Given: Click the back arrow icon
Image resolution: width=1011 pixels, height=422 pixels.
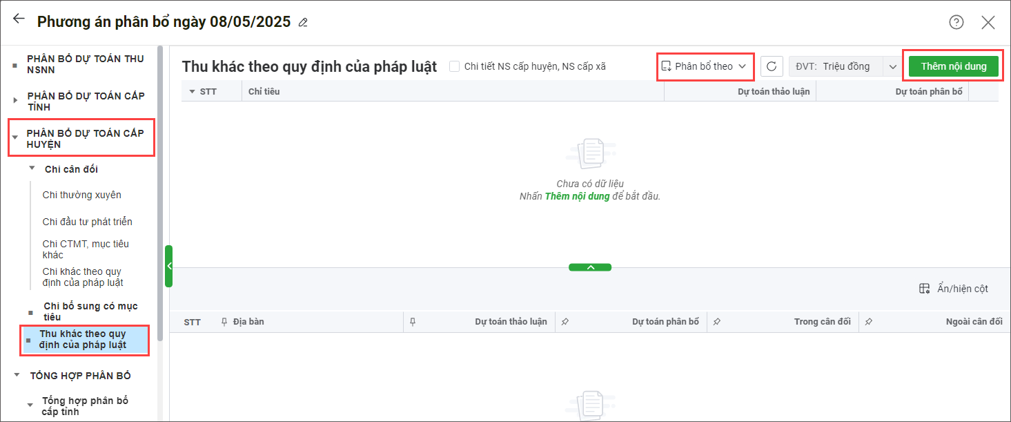Looking at the screenshot, I should (x=19, y=20).
